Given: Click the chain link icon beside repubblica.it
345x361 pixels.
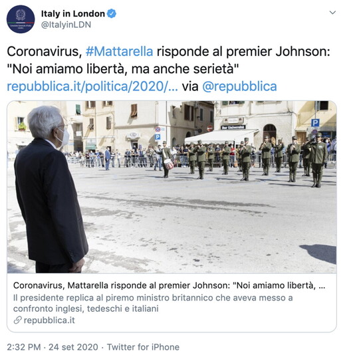Looking at the screenshot, I should click(17, 320).
